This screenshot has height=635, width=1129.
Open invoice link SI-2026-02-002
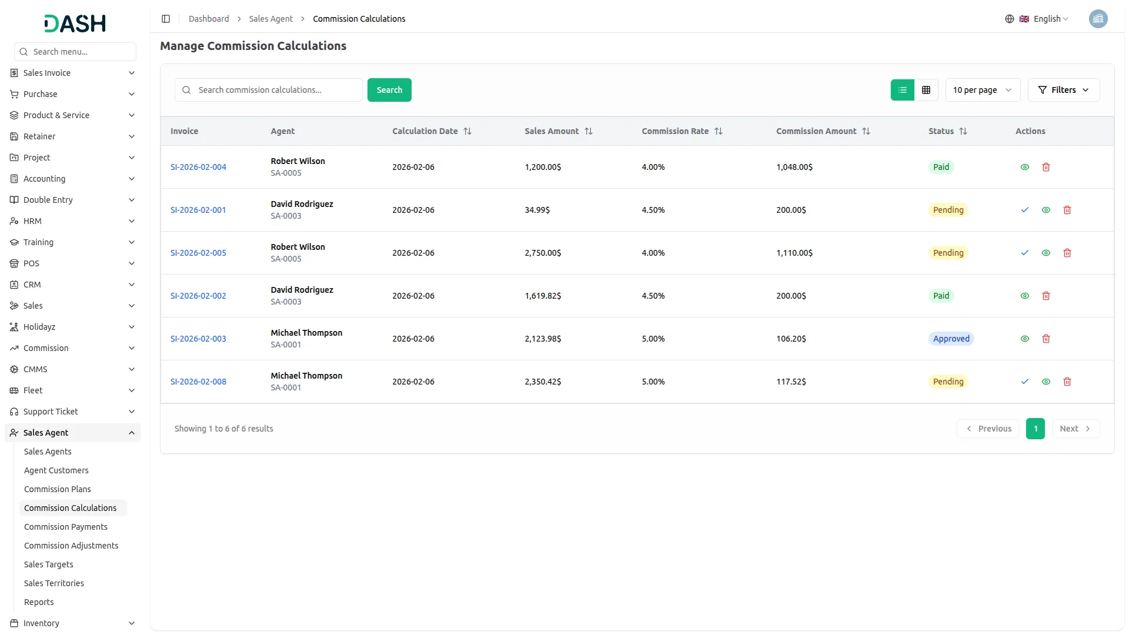198,296
